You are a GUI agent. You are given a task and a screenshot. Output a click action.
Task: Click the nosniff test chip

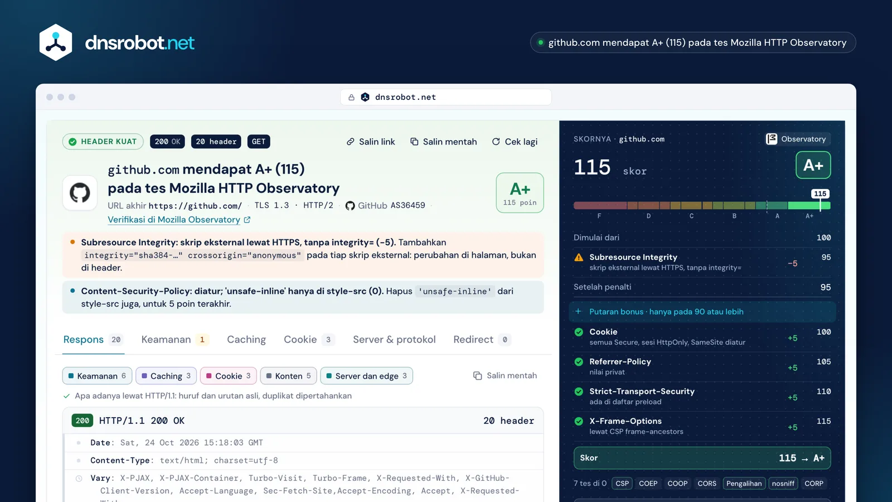tap(783, 484)
